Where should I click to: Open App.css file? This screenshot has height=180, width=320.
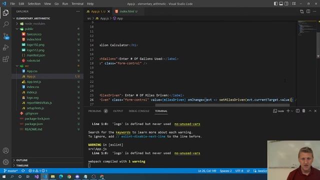[32, 71]
